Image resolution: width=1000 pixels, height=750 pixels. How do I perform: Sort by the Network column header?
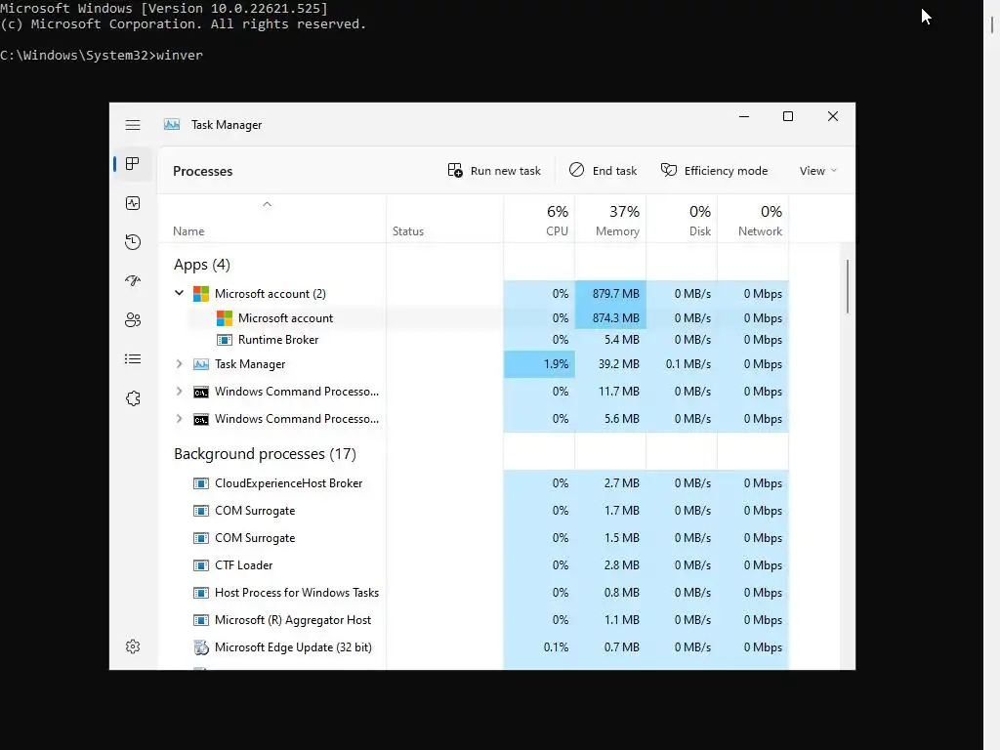click(x=754, y=220)
